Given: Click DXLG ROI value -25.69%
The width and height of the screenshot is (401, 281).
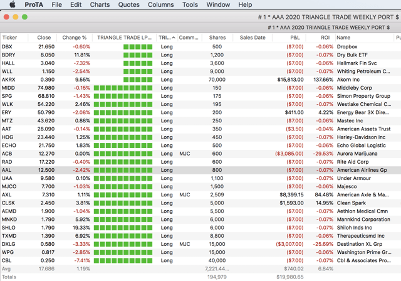Looking at the screenshot, I should pyautogui.click(x=323, y=244).
